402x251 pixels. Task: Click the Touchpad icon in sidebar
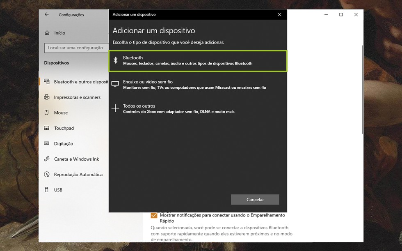click(47, 128)
